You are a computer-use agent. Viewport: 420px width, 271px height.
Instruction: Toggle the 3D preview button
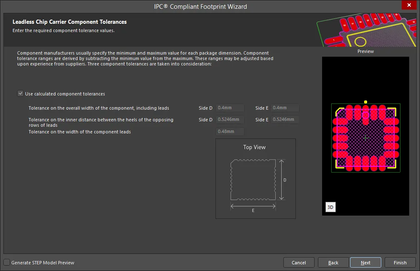330,207
